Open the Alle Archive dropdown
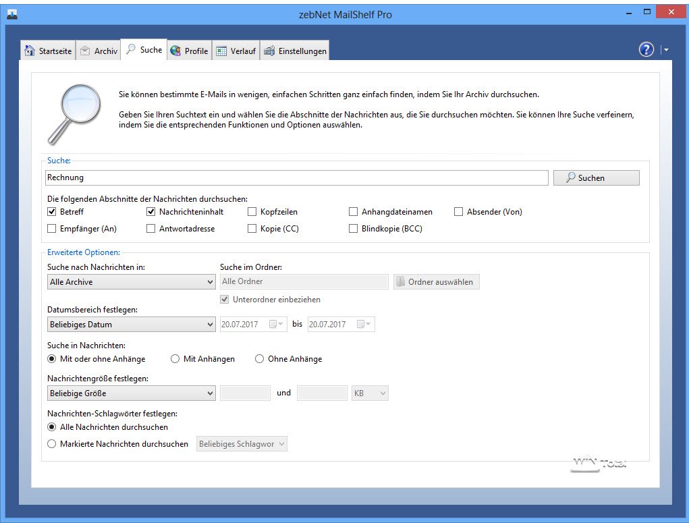 click(x=131, y=282)
